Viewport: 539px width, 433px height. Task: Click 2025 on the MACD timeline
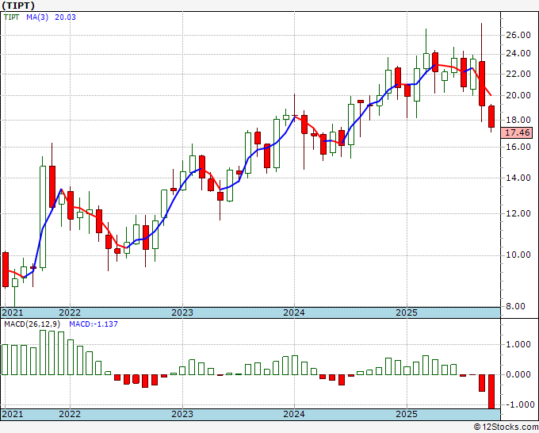click(x=407, y=414)
